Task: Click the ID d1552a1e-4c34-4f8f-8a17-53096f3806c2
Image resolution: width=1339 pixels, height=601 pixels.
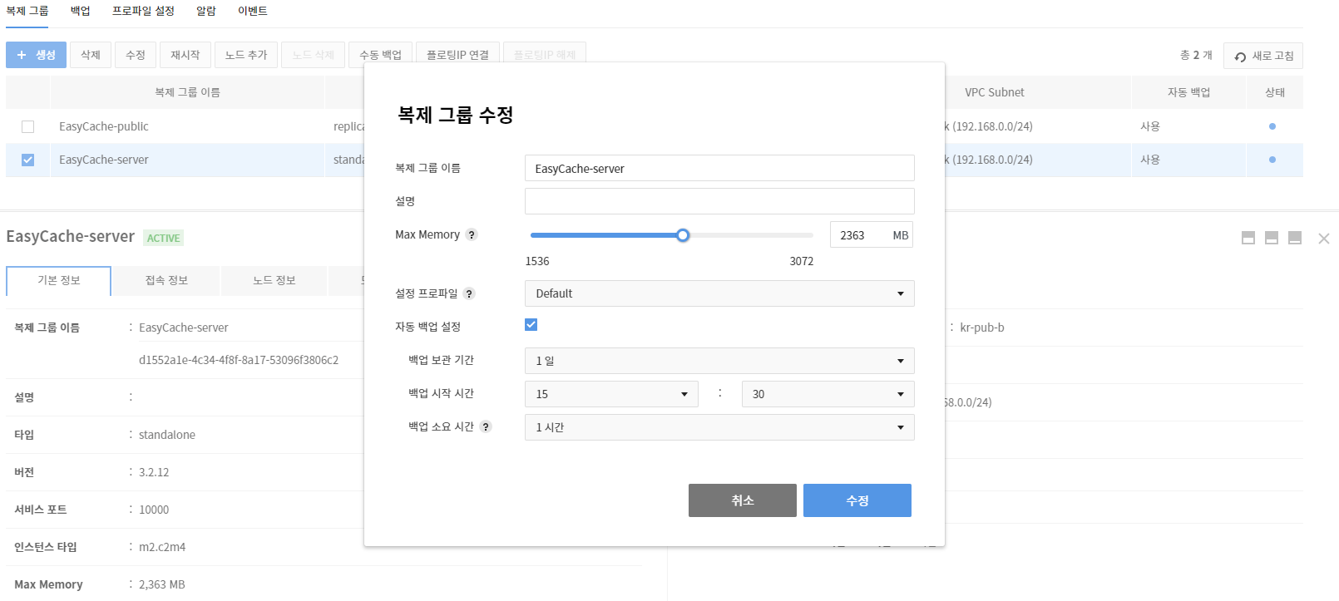Action: coord(239,360)
